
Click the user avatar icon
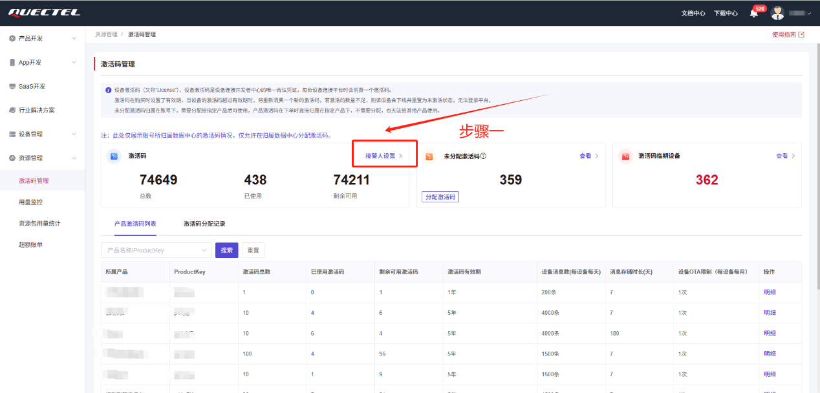click(x=777, y=13)
